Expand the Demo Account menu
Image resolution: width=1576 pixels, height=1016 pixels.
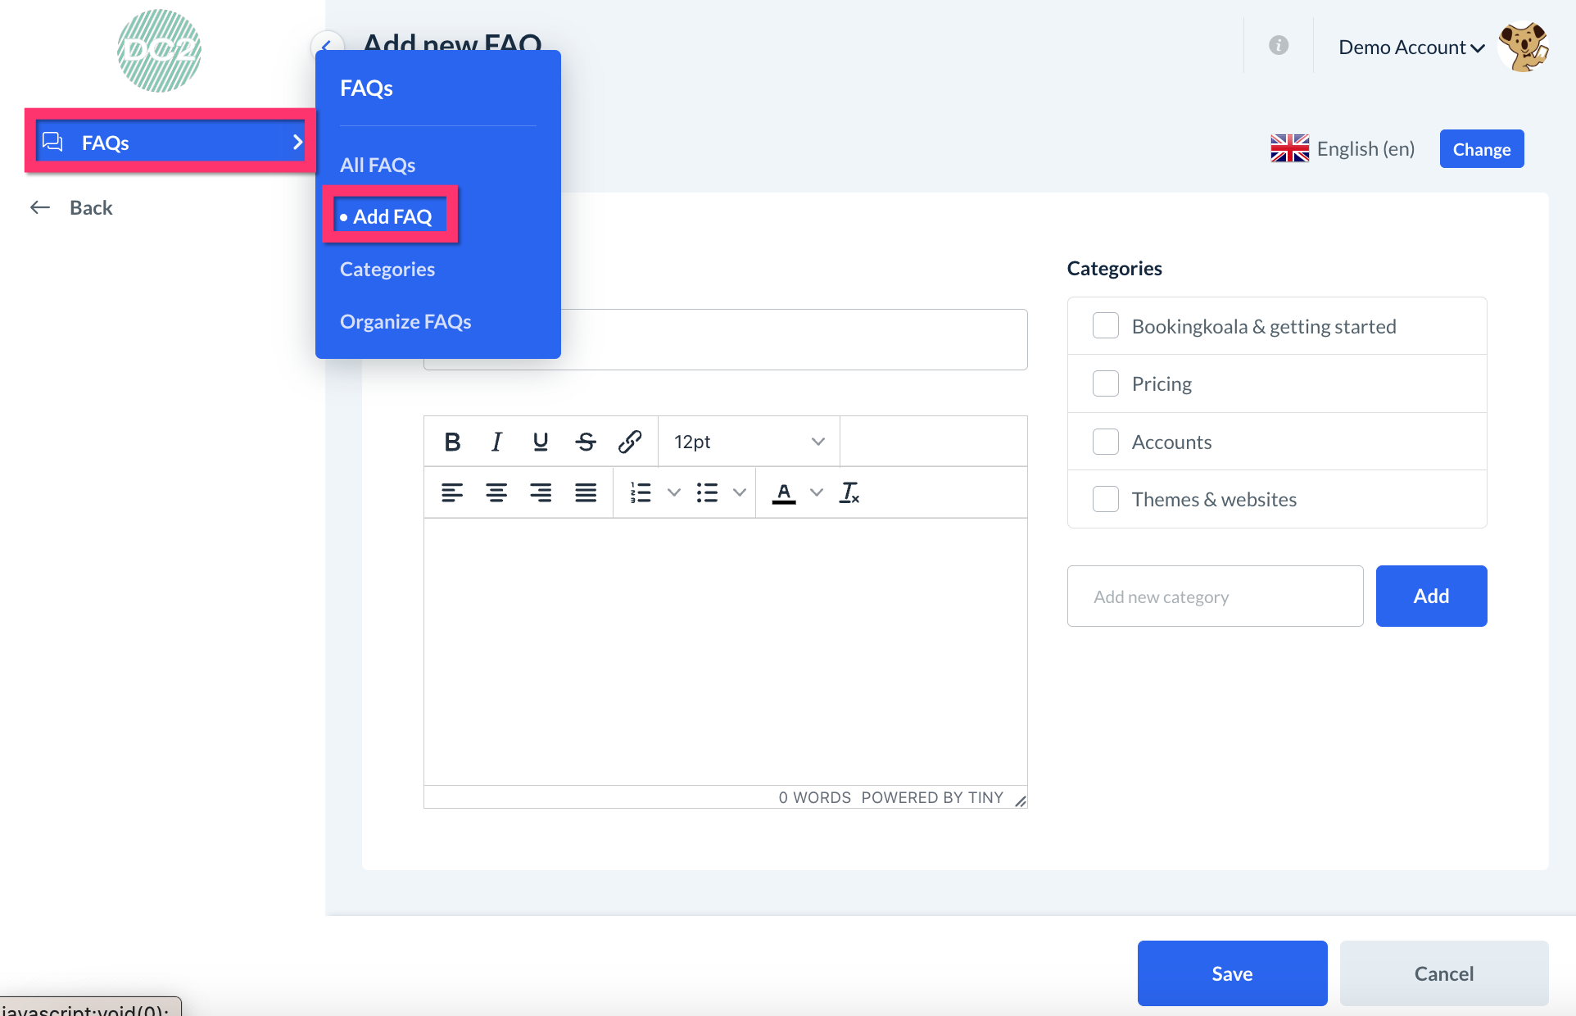point(1411,48)
